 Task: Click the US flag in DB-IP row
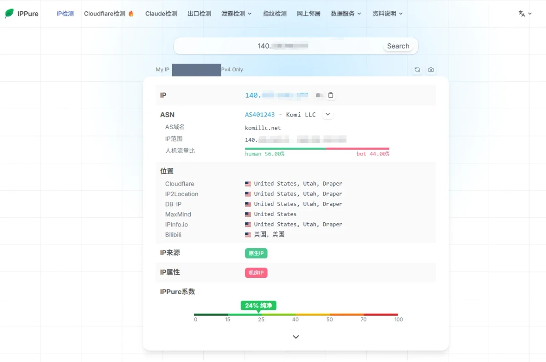tap(248, 204)
